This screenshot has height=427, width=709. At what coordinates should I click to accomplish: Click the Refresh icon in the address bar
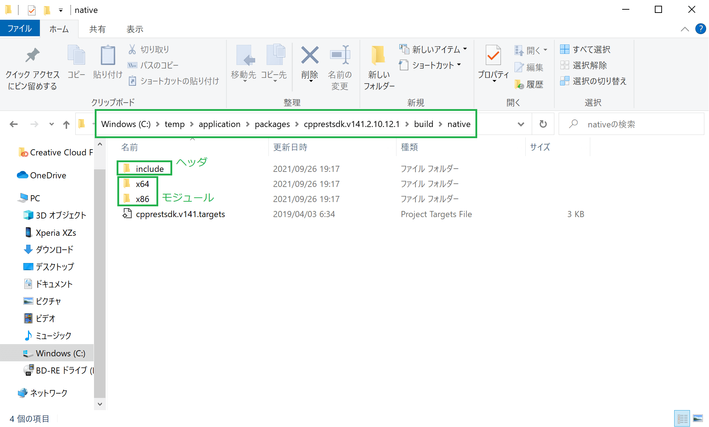pos(543,124)
